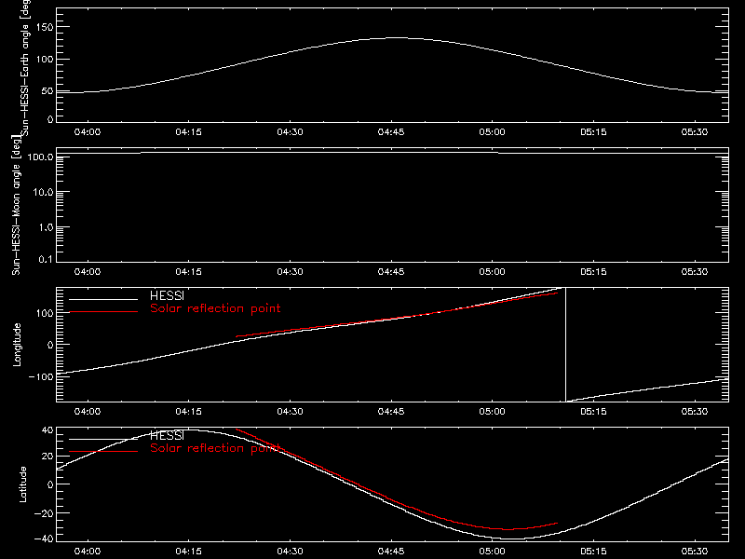The image size is (745, 559).
Task: Click red legend line sample in Latitude plot
Action: point(103,452)
